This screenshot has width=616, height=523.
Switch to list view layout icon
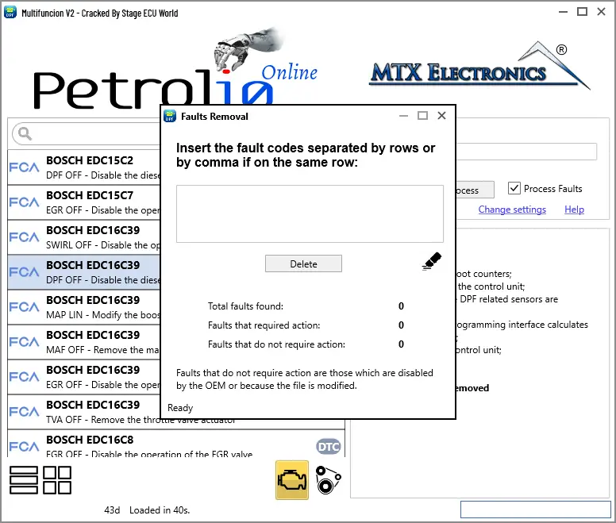click(x=23, y=481)
